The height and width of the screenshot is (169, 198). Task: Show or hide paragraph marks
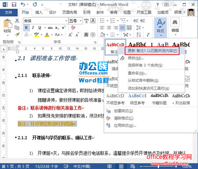click(148, 35)
